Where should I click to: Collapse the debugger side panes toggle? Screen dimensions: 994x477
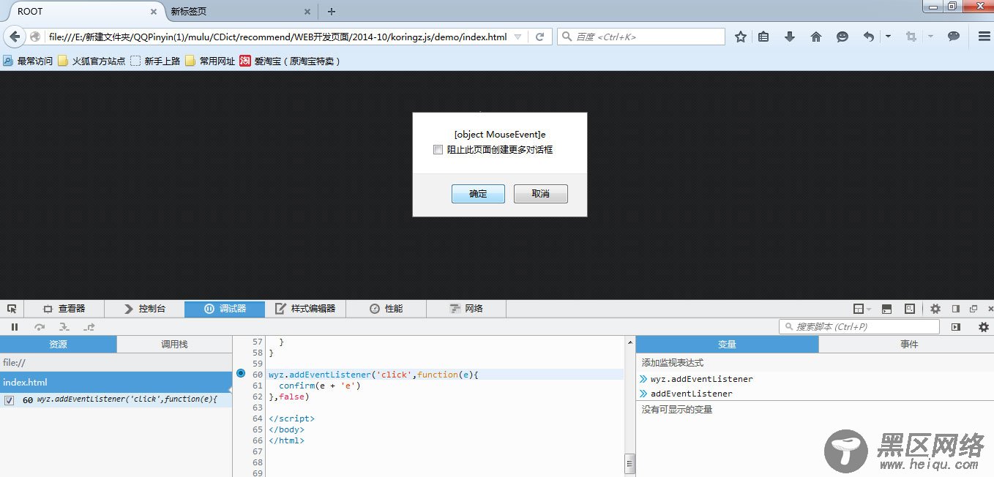956,327
